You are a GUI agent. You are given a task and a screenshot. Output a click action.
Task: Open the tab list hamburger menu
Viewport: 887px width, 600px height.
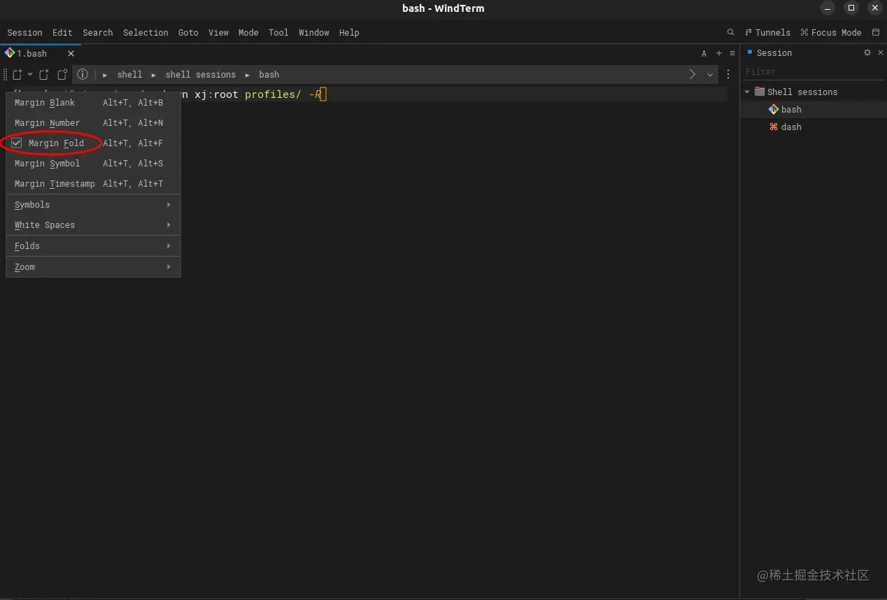(732, 53)
